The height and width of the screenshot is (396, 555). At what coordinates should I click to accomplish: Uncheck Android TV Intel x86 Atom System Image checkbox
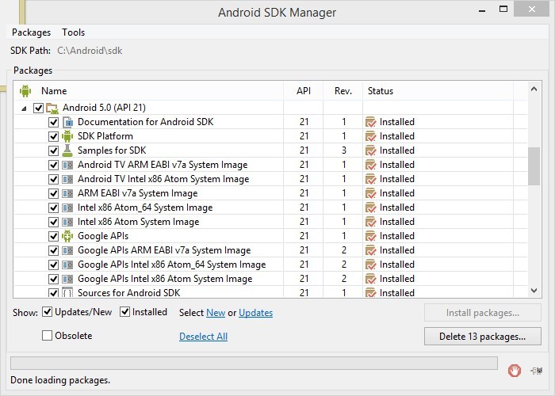pos(53,179)
